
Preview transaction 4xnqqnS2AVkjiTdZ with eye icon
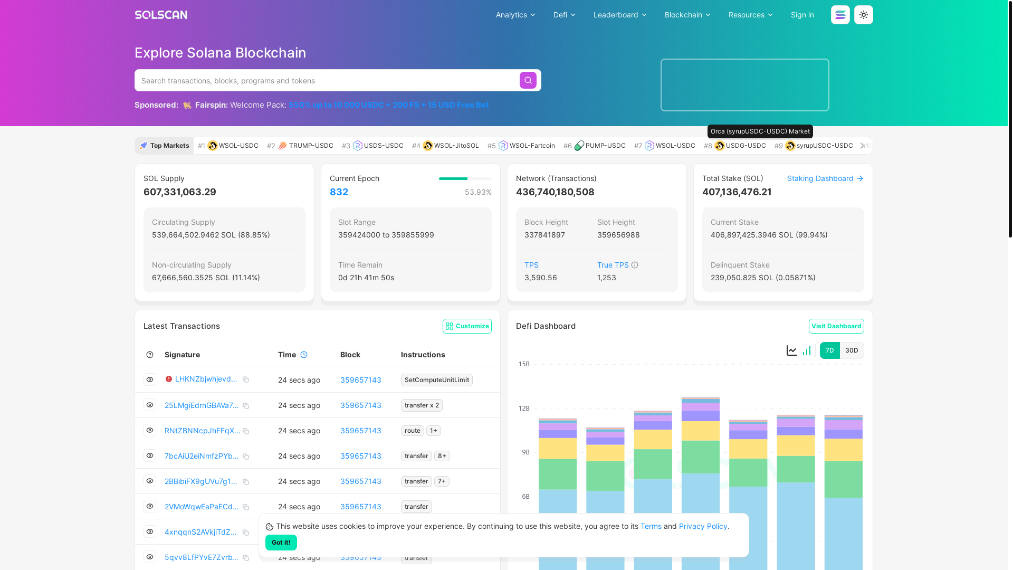click(150, 531)
